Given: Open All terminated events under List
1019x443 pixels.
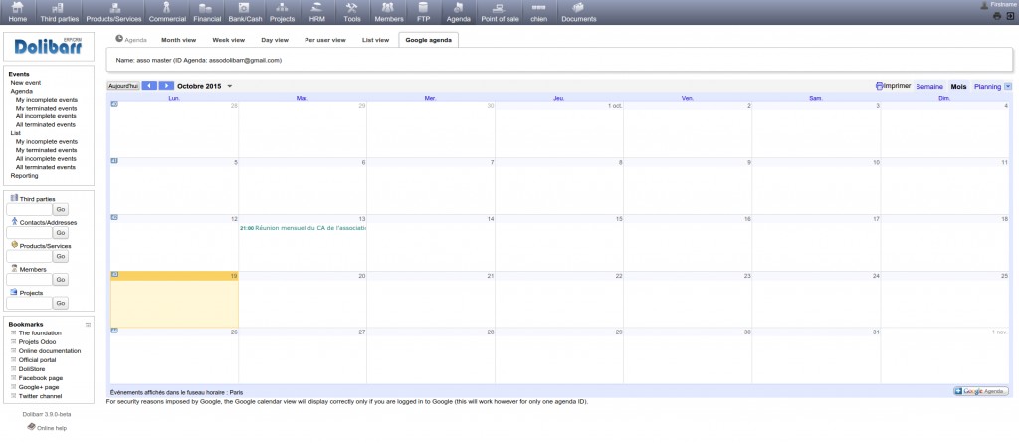Looking at the screenshot, I should click(46, 167).
